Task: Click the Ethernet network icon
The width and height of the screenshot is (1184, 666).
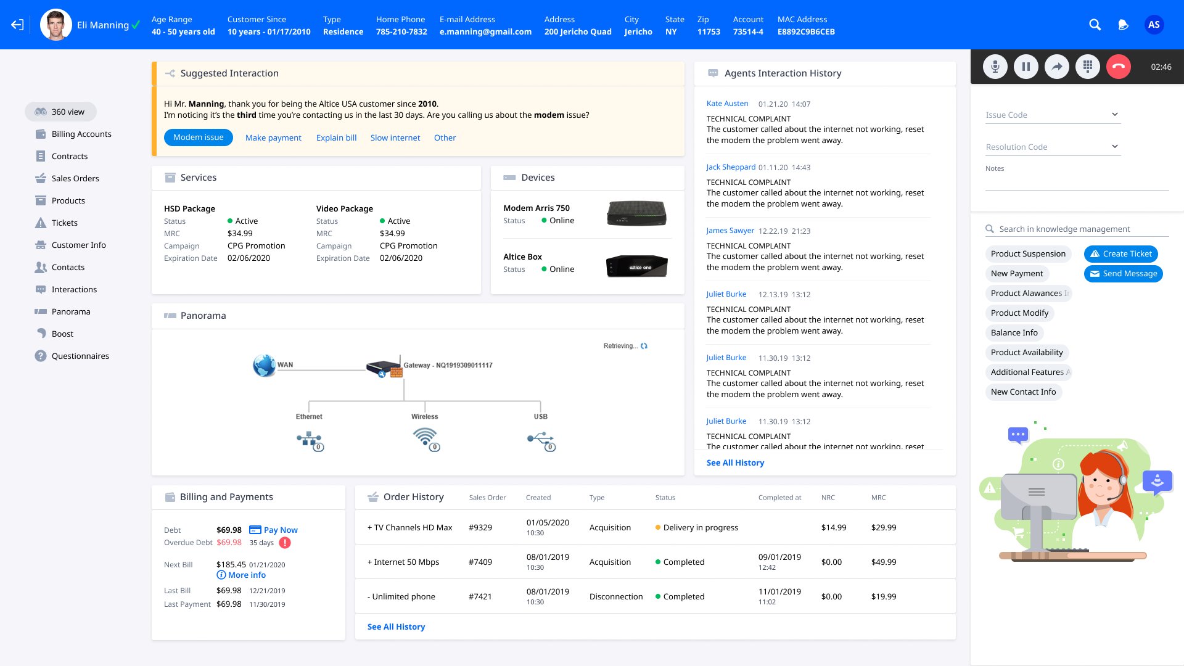Action: [310, 440]
